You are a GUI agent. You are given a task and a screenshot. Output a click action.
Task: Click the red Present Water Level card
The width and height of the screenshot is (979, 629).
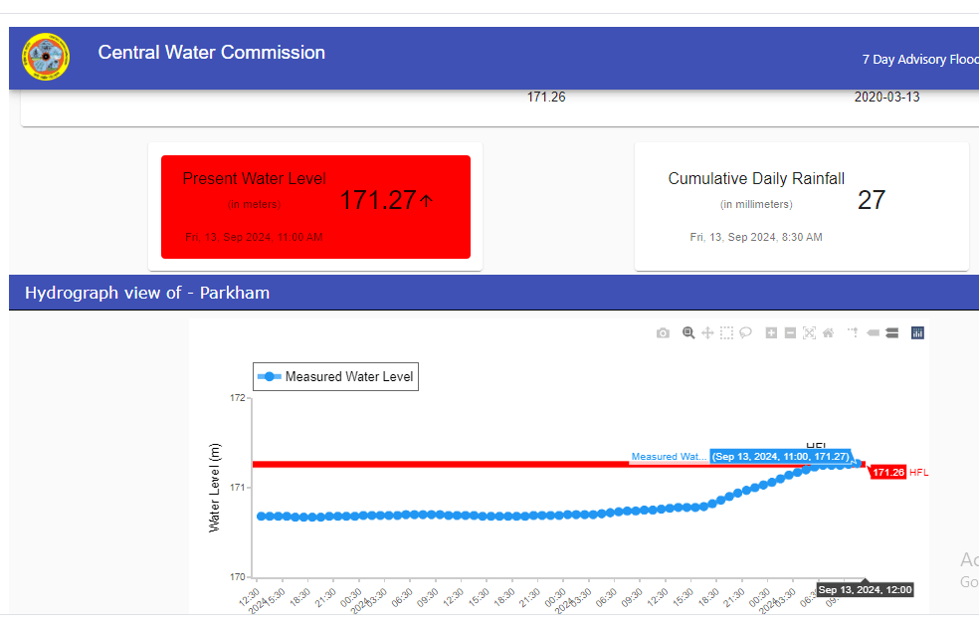315,207
